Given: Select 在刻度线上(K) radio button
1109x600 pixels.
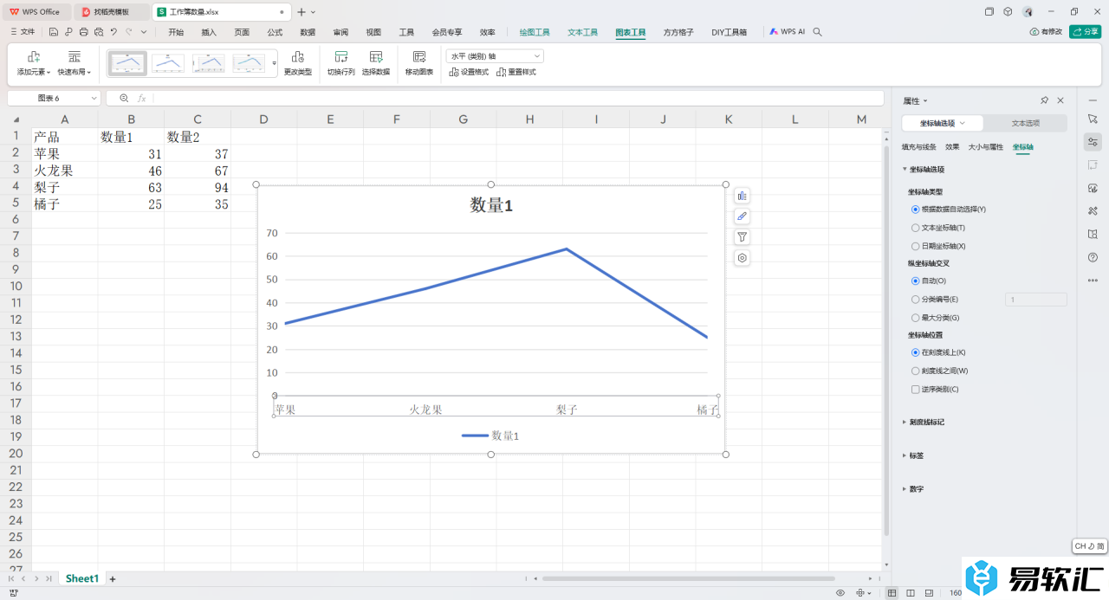Looking at the screenshot, I should click(x=916, y=352).
